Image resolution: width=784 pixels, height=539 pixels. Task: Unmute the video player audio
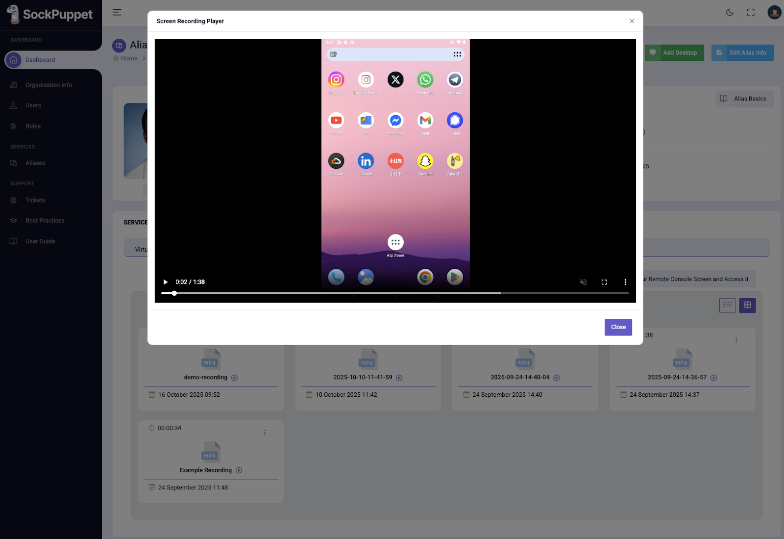pyautogui.click(x=583, y=282)
